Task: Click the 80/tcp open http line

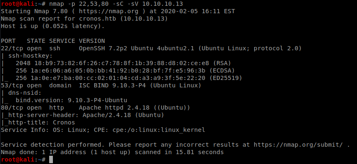Action: point(95,108)
